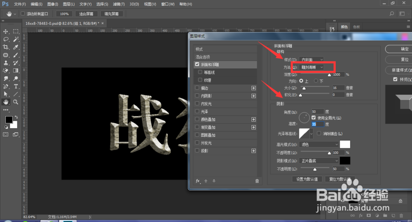Toggle Quick Mask mode

[5, 135]
